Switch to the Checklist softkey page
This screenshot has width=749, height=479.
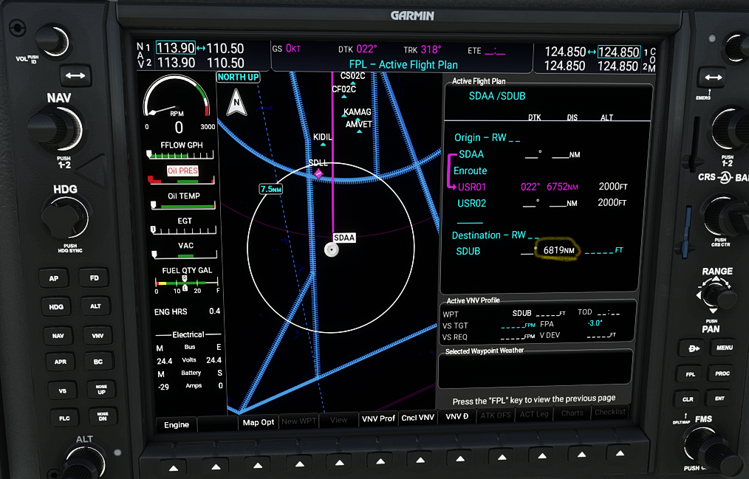(x=610, y=412)
